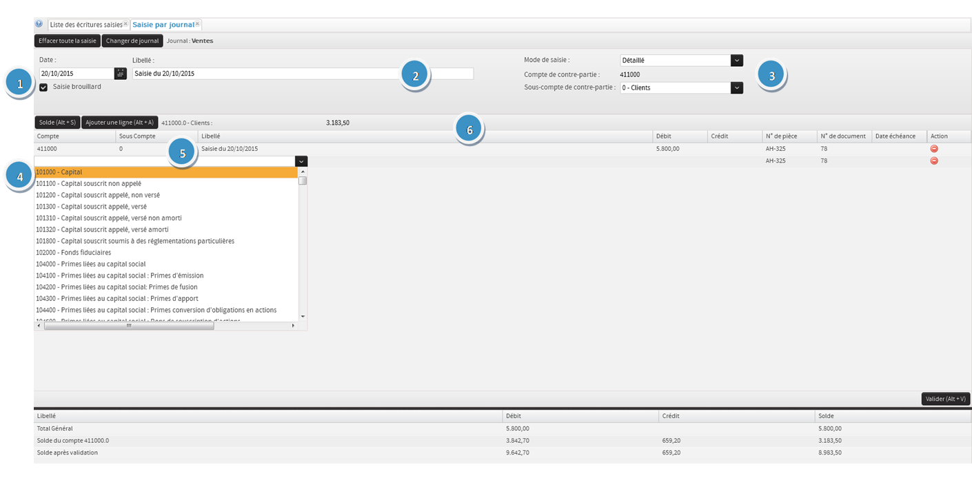Click 'Changer de journal' button
The width and height of the screenshot is (972, 480).
132,41
